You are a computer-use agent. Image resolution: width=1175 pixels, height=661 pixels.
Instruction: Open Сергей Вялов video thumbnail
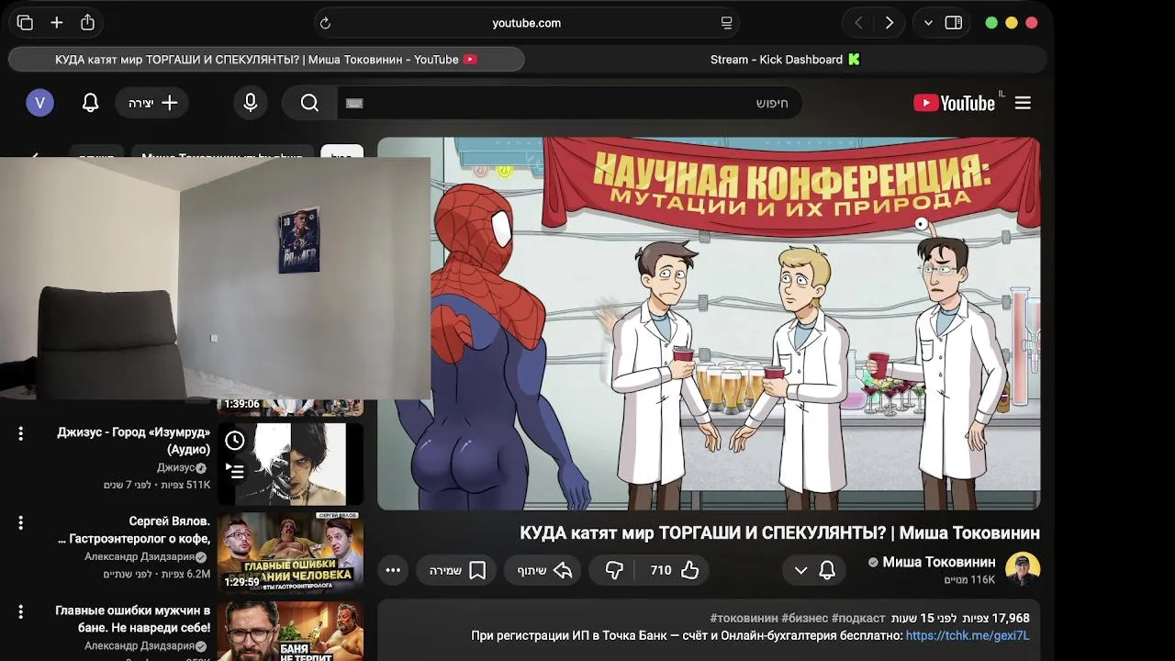pos(290,552)
